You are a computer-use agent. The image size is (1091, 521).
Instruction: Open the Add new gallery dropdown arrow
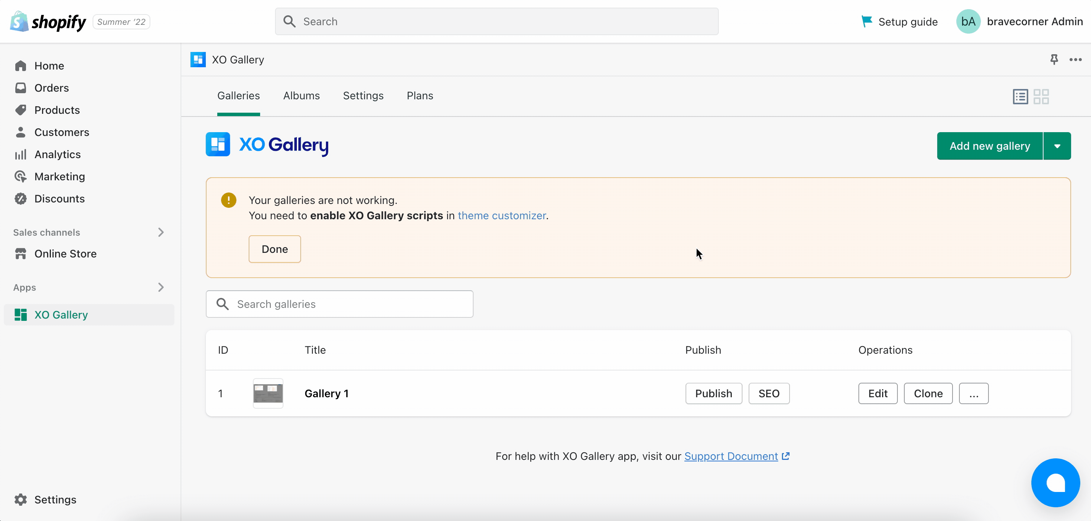pos(1057,146)
